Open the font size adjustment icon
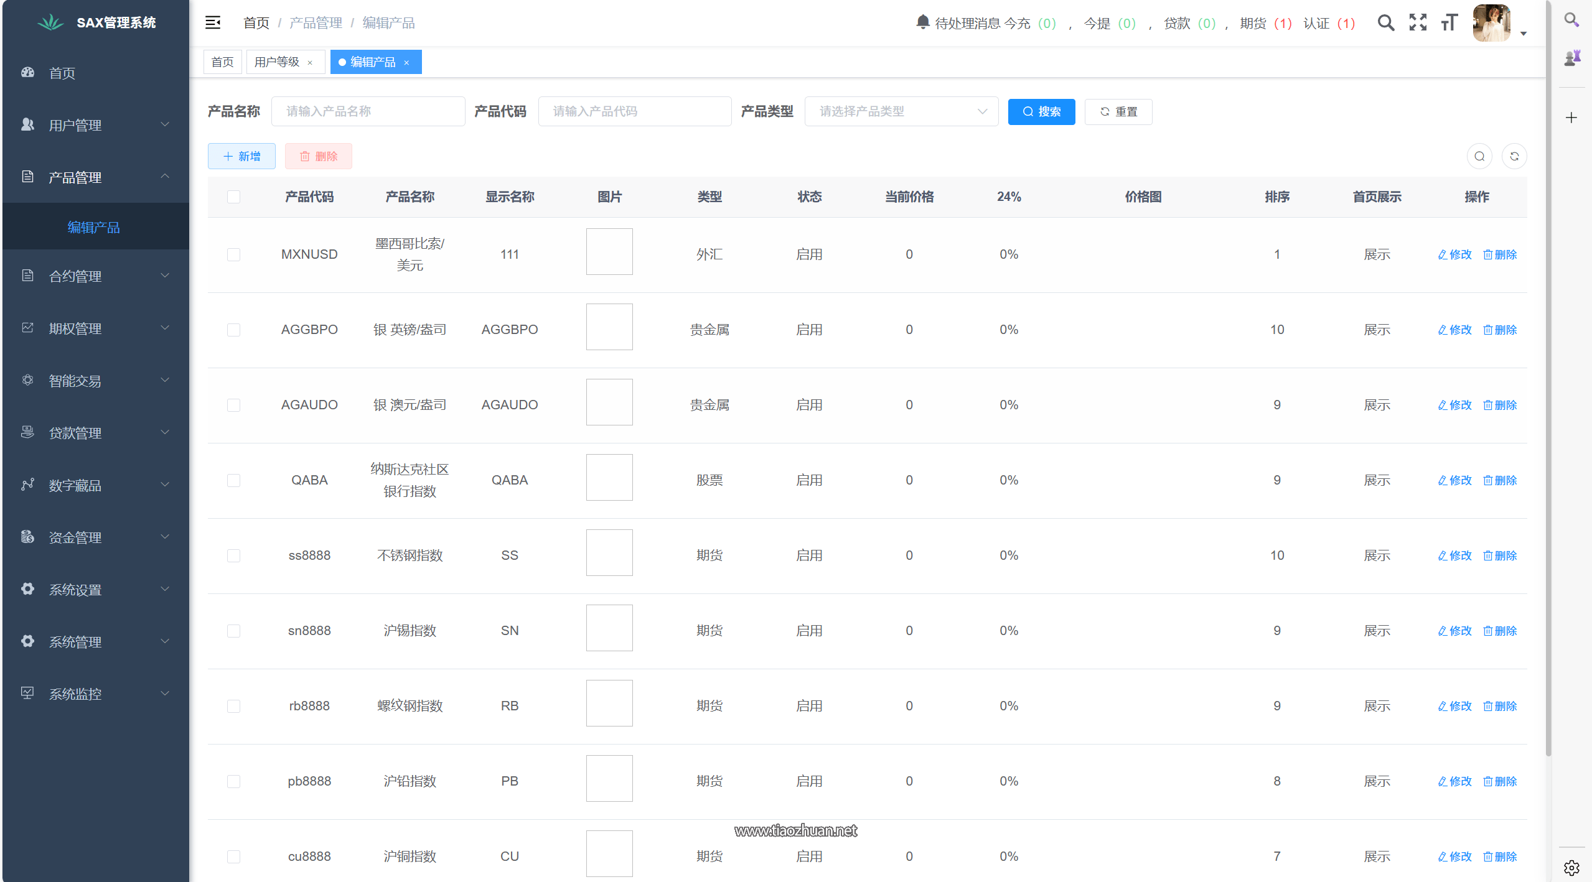The image size is (1592, 882). coord(1449,23)
